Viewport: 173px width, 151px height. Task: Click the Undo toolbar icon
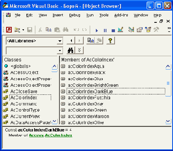(76, 30)
